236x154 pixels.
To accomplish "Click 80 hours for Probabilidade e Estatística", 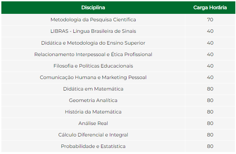I will [210, 146].
